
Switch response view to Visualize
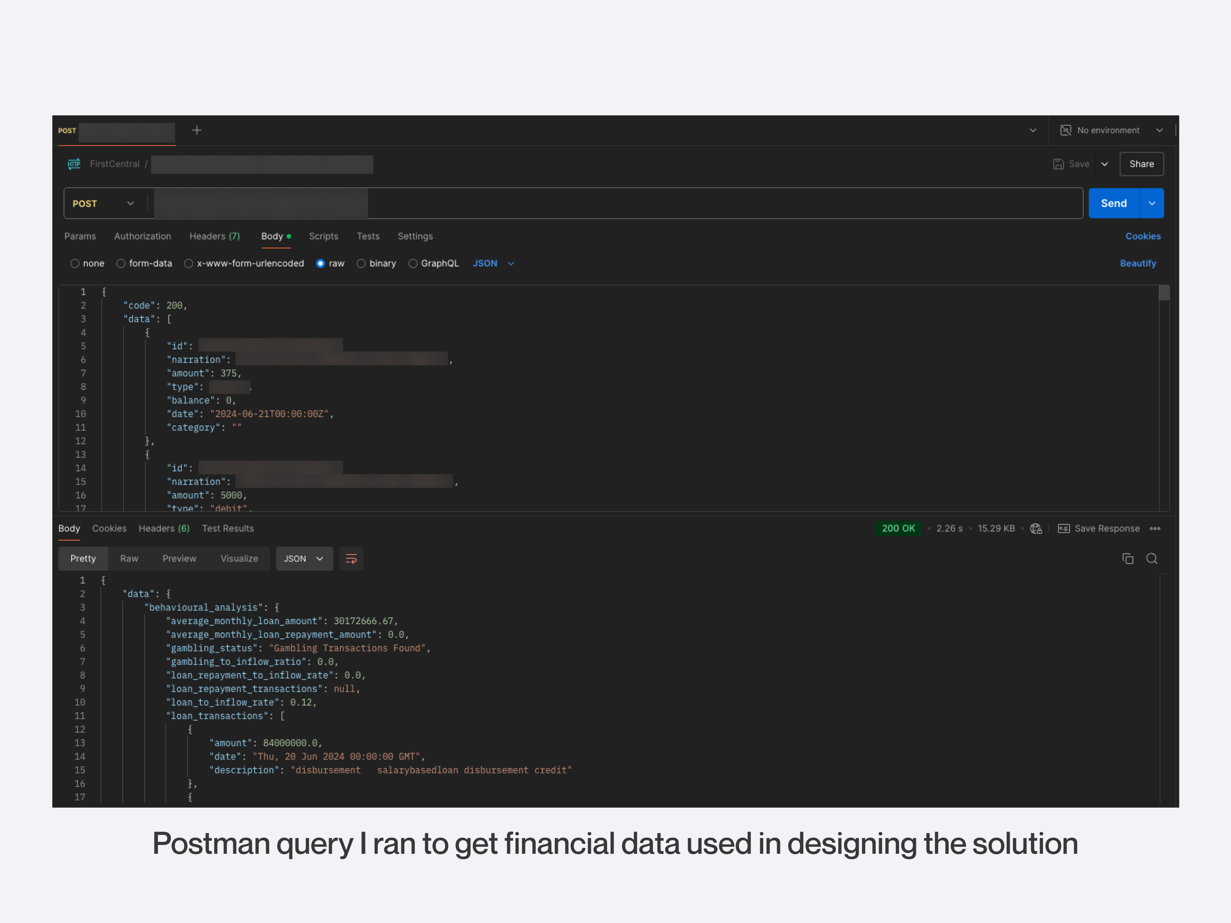239,558
